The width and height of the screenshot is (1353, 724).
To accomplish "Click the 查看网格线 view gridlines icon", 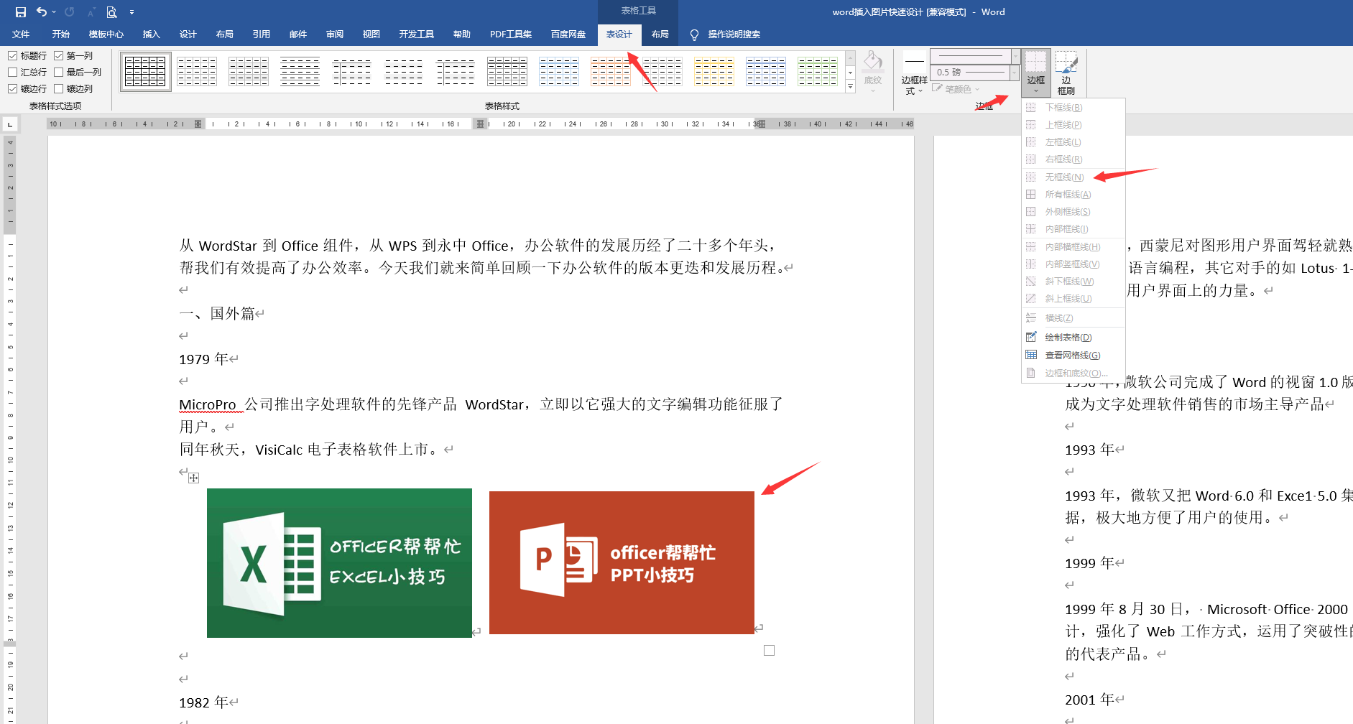I will tap(1031, 355).
